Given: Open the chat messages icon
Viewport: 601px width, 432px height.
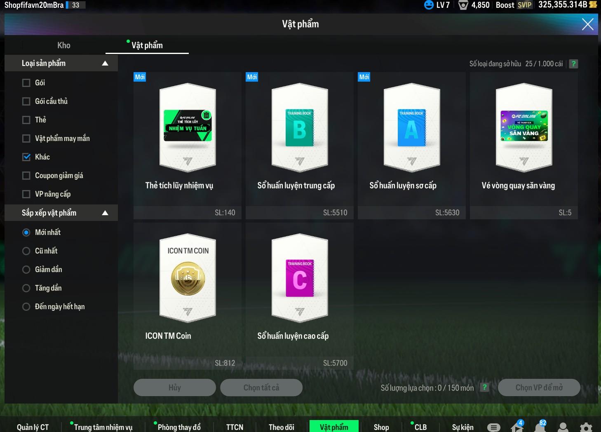Looking at the screenshot, I should 494,427.
